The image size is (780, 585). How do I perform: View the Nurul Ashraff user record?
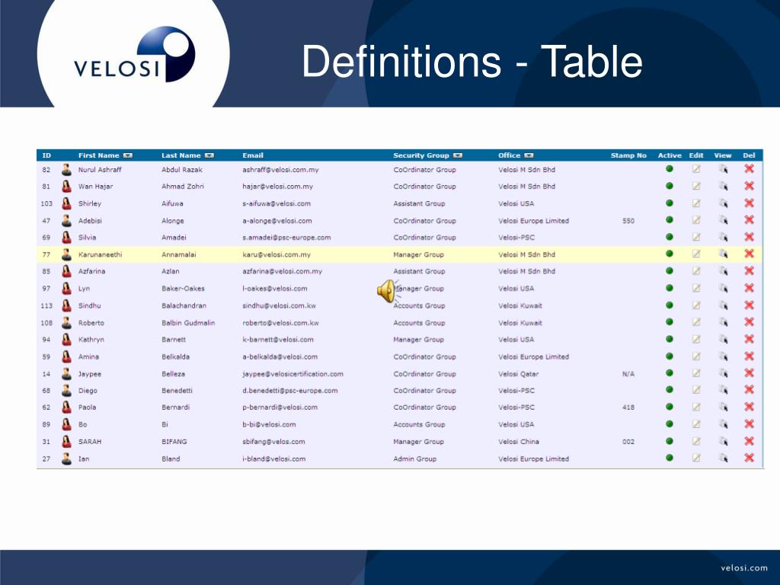[x=724, y=169]
